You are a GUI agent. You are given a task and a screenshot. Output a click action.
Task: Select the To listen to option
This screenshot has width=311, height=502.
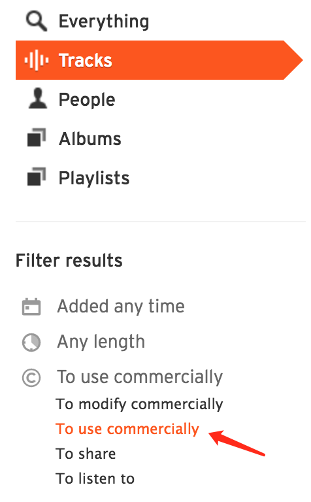95,478
